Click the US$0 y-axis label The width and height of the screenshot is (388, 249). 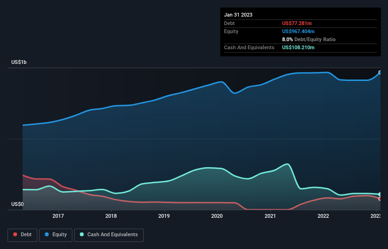pyautogui.click(x=17, y=204)
